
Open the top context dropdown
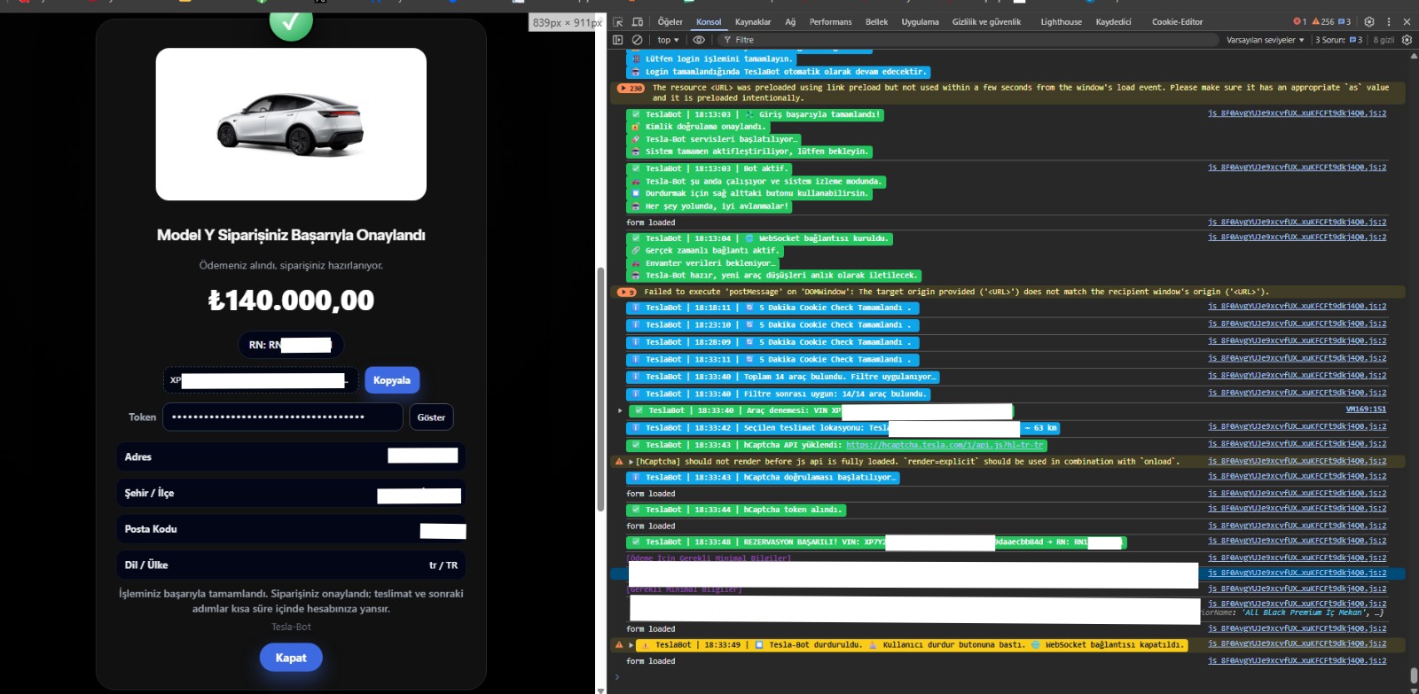[668, 40]
